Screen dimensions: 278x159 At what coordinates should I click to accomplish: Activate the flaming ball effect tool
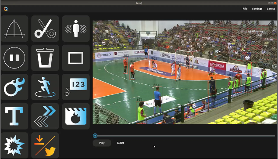click(x=14, y=87)
